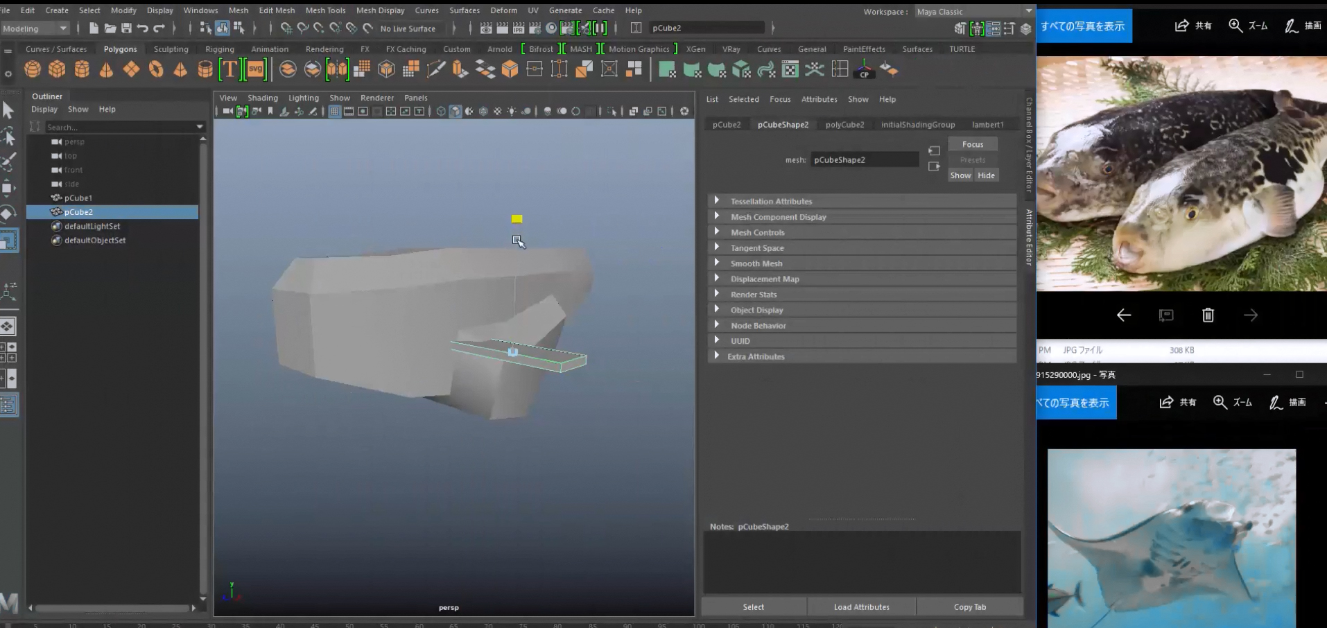
Task: Toggle smooth shade all in viewport
Action: tap(455, 112)
